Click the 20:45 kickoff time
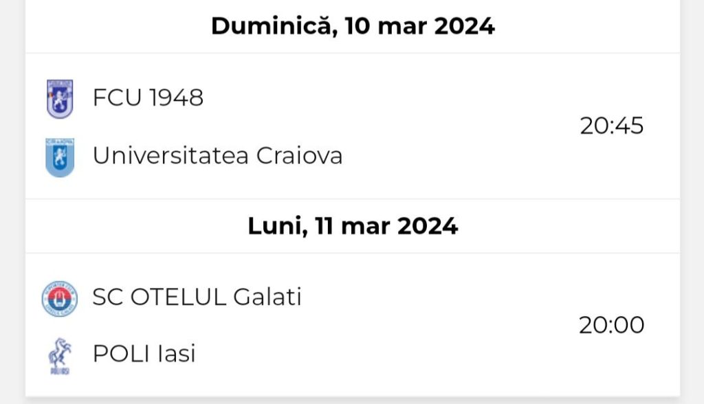The width and height of the screenshot is (704, 404). coord(611,126)
